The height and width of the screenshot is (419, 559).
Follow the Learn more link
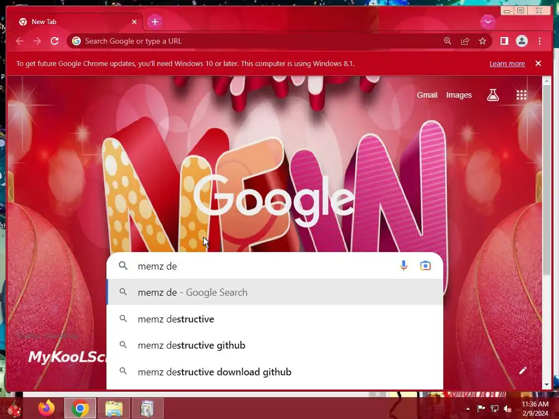pyautogui.click(x=507, y=64)
